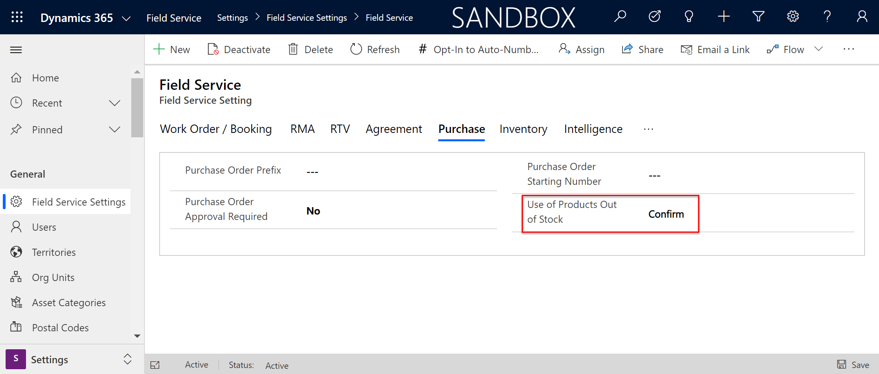Image resolution: width=879 pixels, height=374 pixels.
Task: Click the Delete trash command
Action: point(310,49)
